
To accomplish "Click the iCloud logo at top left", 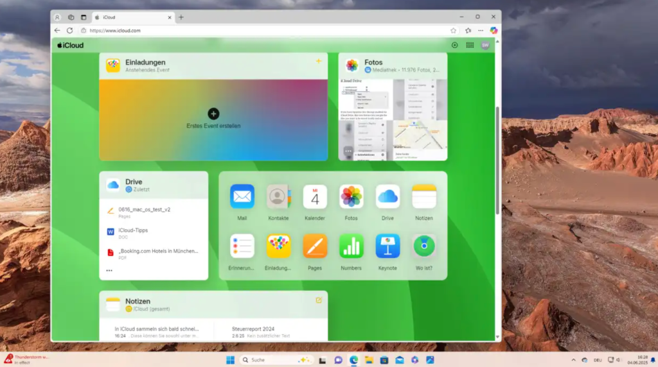I will pos(71,46).
